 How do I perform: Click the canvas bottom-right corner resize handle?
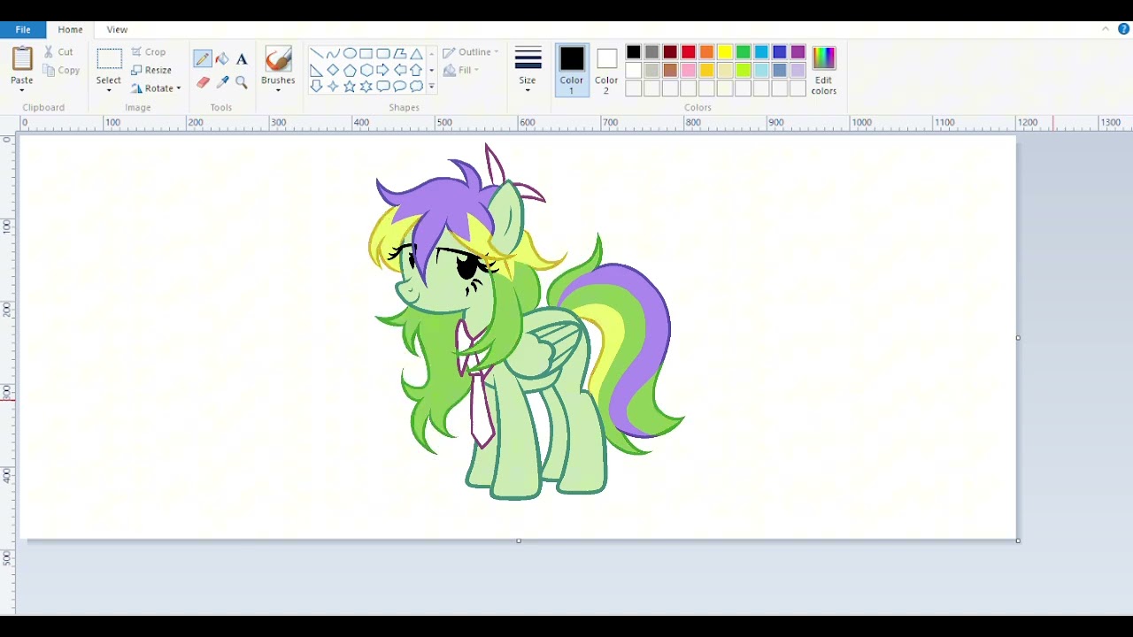[x=1018, y=541]
